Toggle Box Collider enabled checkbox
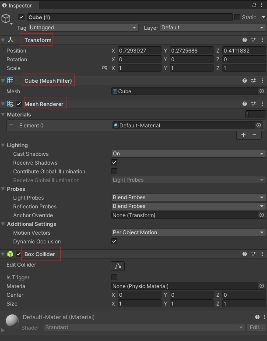Screen dimensions: 267x341 pos(19,254)
